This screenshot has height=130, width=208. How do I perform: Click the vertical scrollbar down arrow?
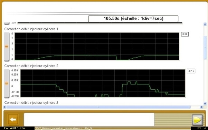point(205,103)
